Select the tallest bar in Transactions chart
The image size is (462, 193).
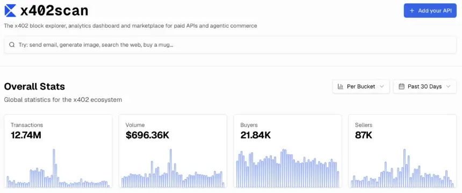54,168
